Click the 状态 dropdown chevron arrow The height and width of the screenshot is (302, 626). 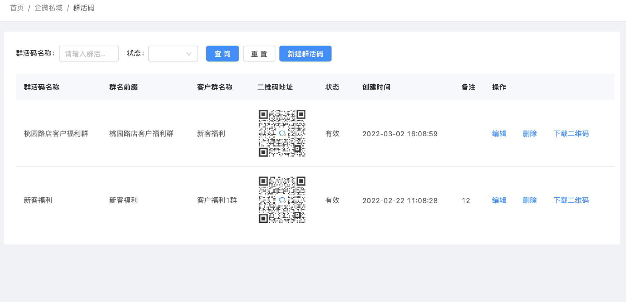189,54
